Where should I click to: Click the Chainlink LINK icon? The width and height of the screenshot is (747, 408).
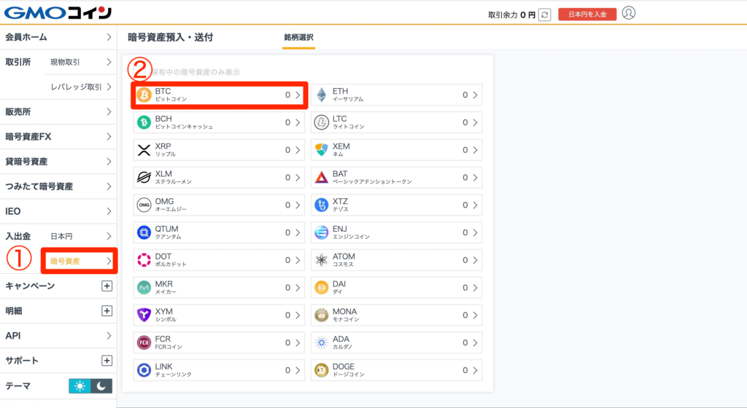[x=144, y=370]
